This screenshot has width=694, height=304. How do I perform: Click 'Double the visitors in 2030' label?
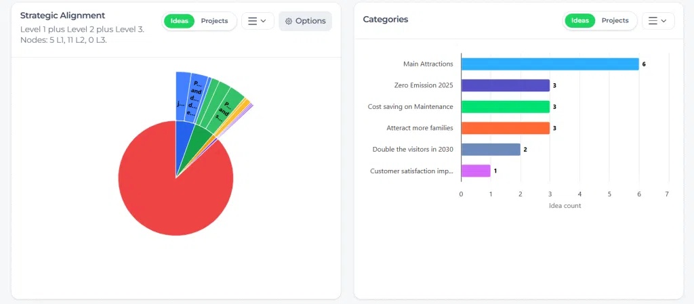413,150
